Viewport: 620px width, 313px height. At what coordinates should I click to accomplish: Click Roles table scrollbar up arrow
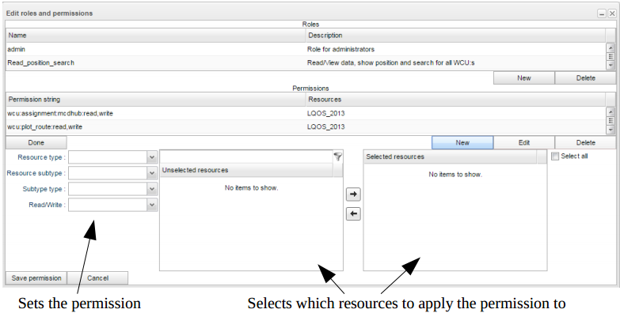click(x=610, y=47)
